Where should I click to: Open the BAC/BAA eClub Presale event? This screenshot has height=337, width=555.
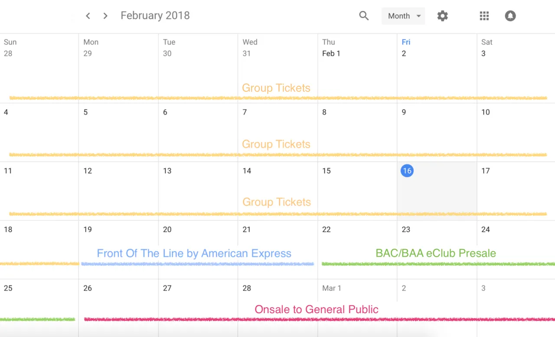(x=436, y=253)
